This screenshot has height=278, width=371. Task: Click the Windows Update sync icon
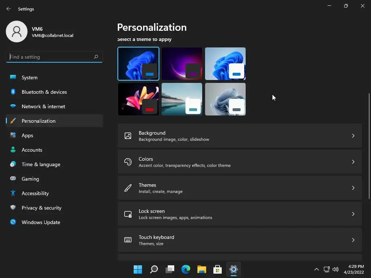click(13, 222)
